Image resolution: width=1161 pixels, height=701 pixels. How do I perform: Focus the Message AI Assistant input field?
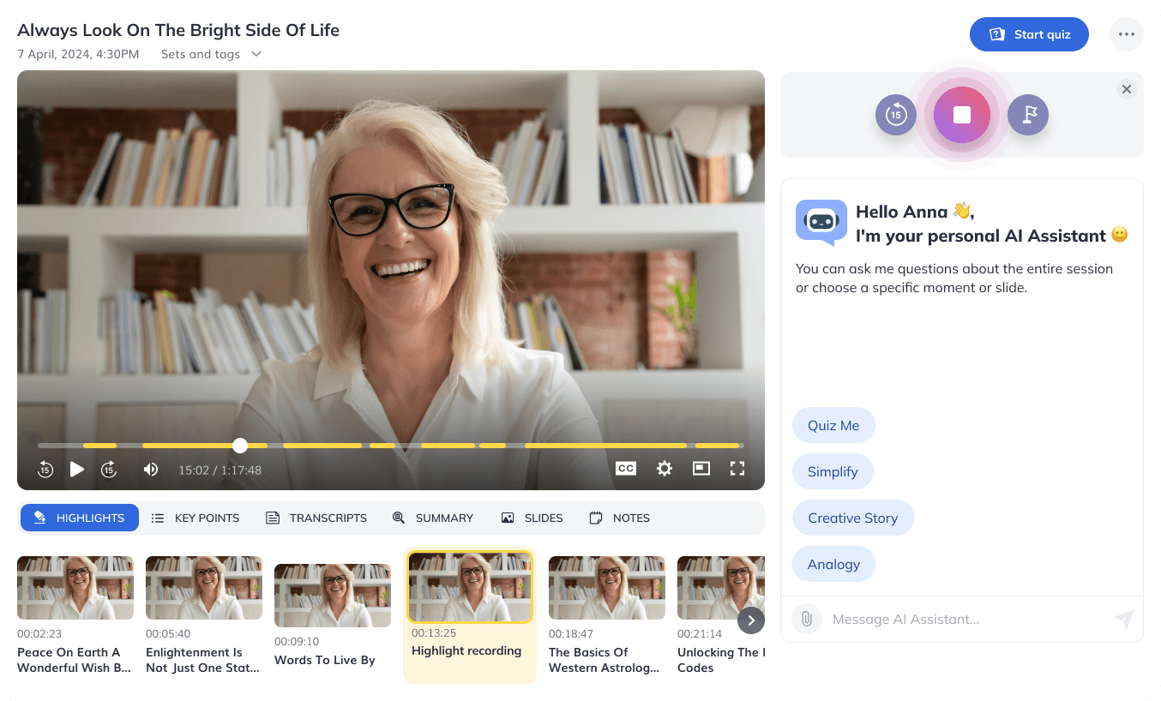point(968,619)
